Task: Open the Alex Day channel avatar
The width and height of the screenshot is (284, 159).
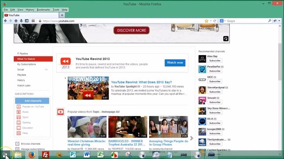Action: point(202,59)
